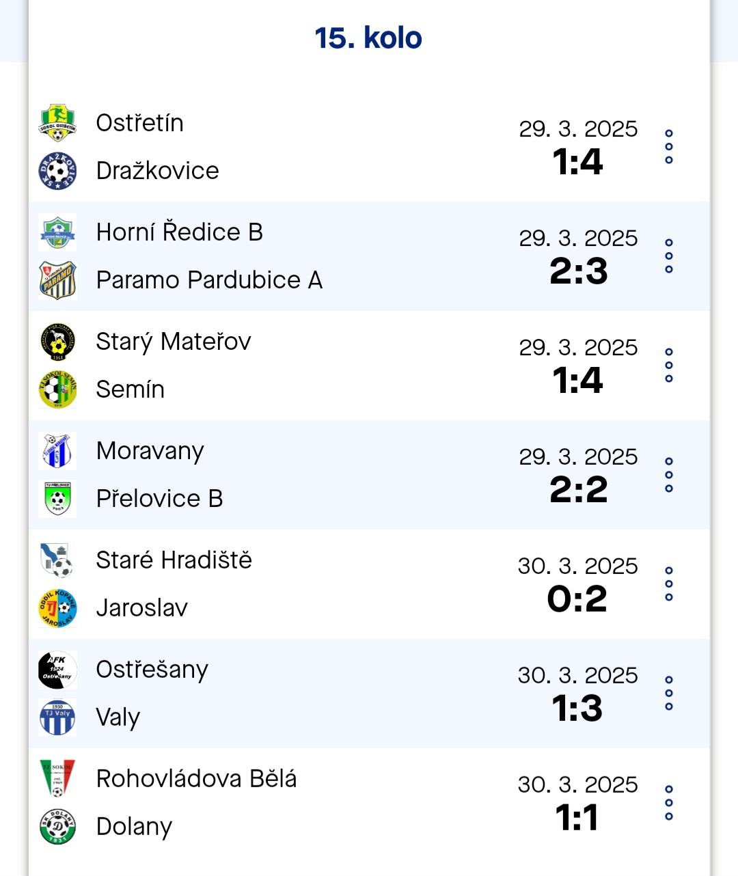Click the 15. kolo round heading
Viewport: 738px width, 876px height.
(x=368, y=38)
